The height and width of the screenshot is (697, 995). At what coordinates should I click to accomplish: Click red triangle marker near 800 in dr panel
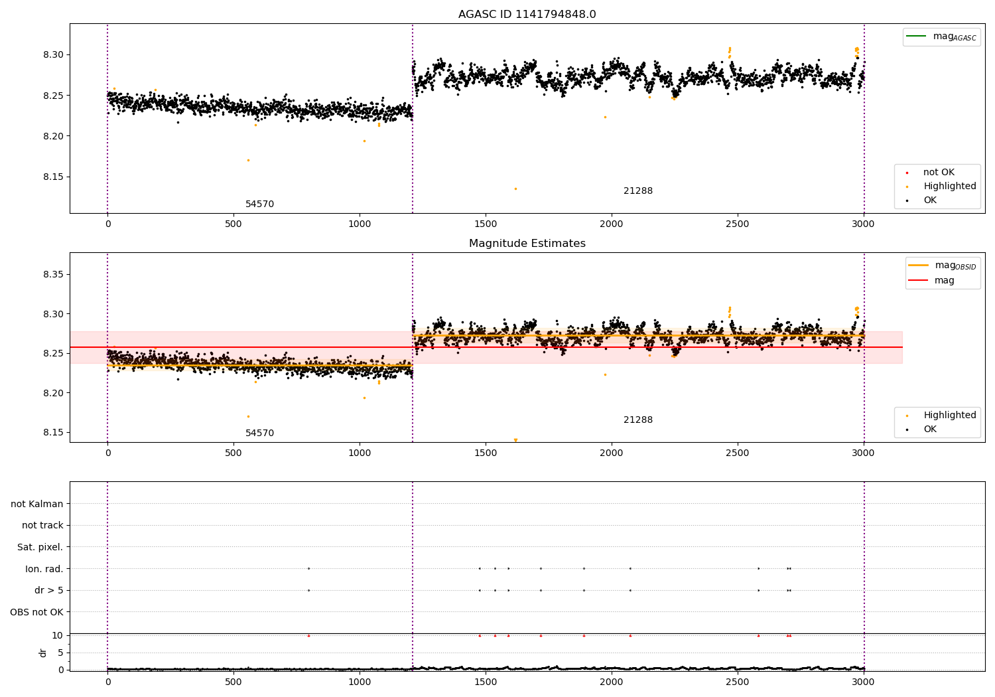(308, 635)
